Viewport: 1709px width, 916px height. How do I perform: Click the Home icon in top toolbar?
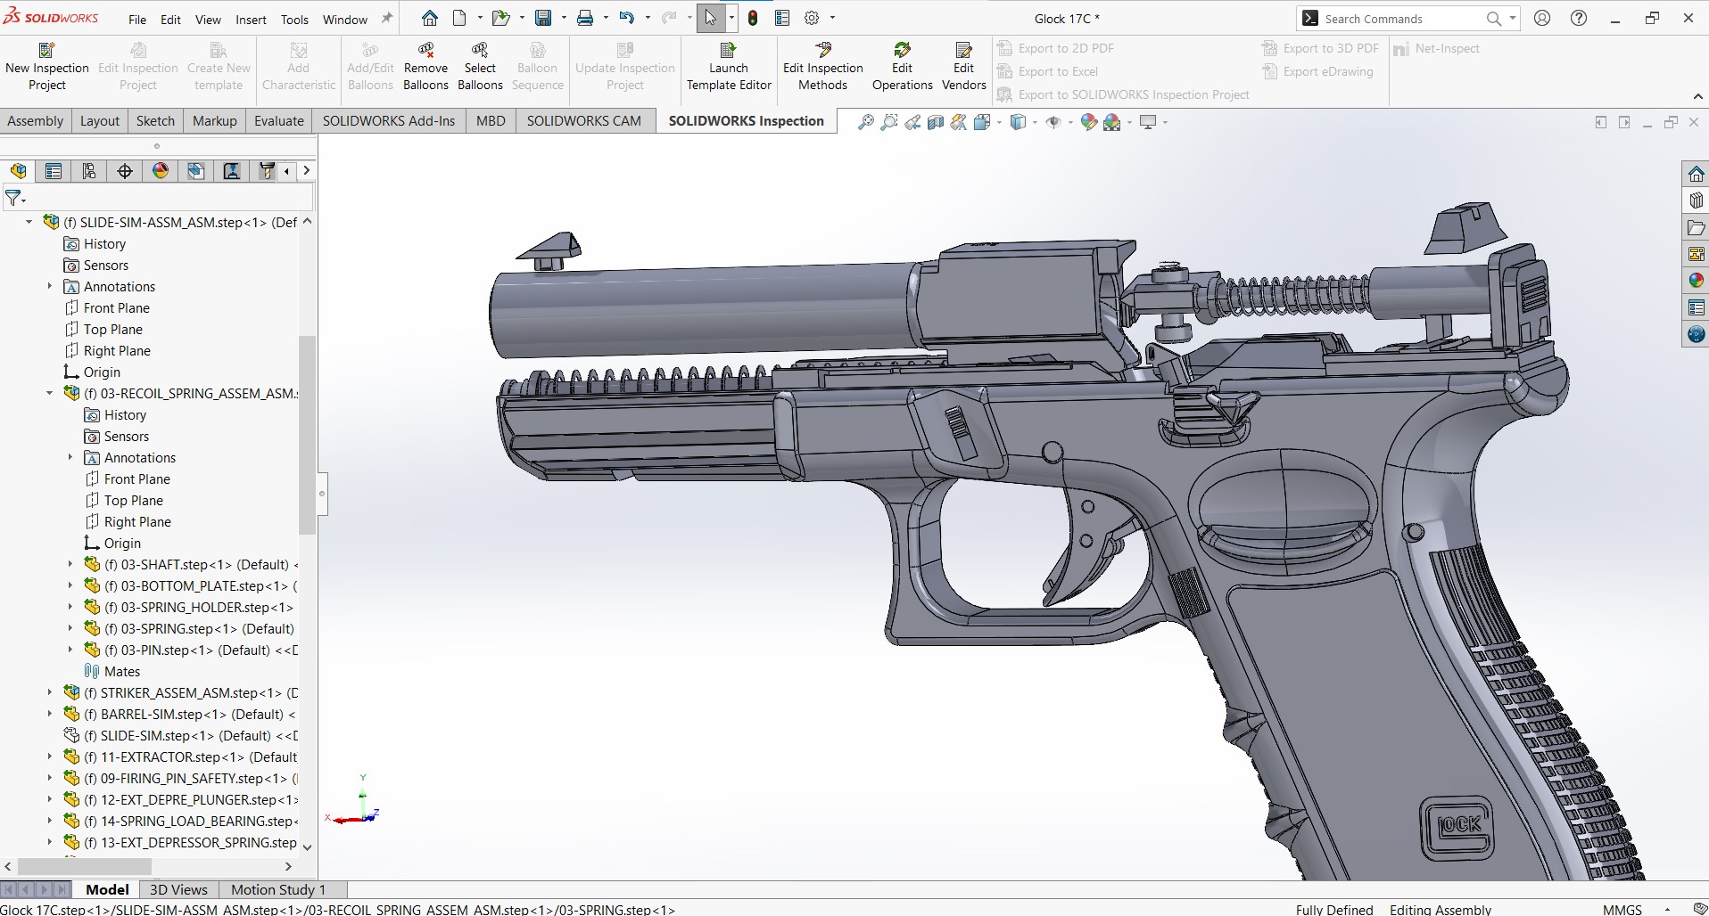430,18
